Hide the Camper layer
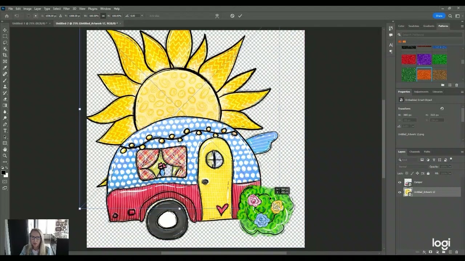 400,182
